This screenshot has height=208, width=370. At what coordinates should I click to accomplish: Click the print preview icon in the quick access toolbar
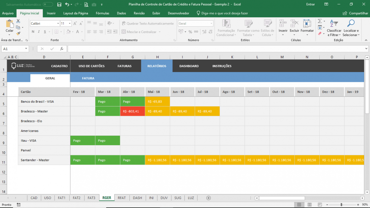(86, 5)
